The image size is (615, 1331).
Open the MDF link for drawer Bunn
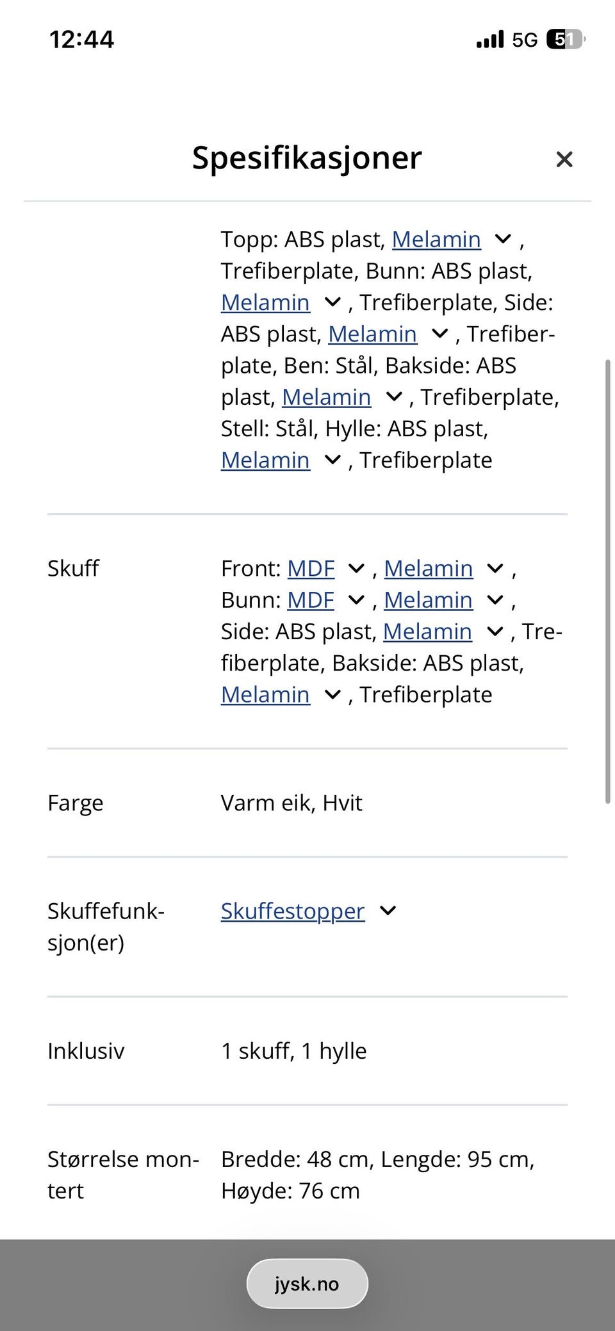pos(311,600)
